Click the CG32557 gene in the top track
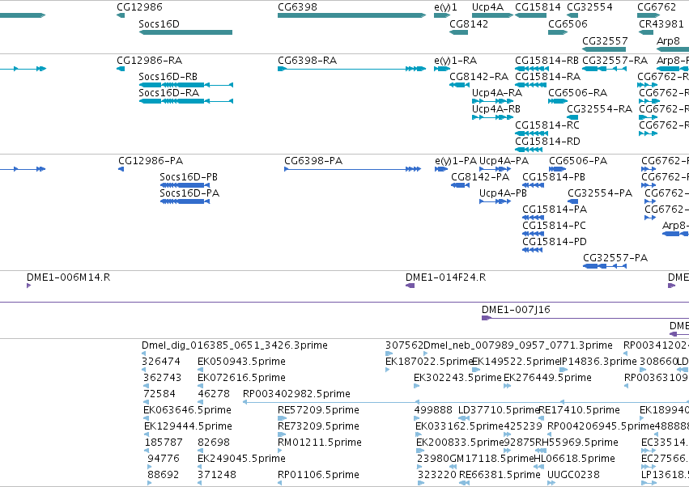The image size is (689, 487). (x=604, y=49)
